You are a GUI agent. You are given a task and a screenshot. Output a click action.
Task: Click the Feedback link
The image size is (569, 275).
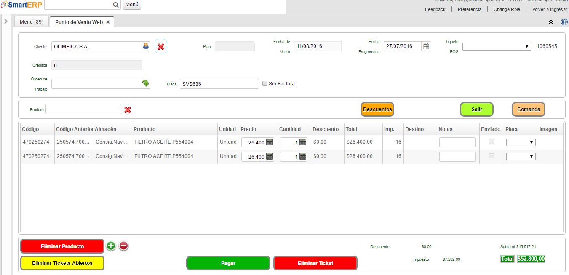[435, 9]
